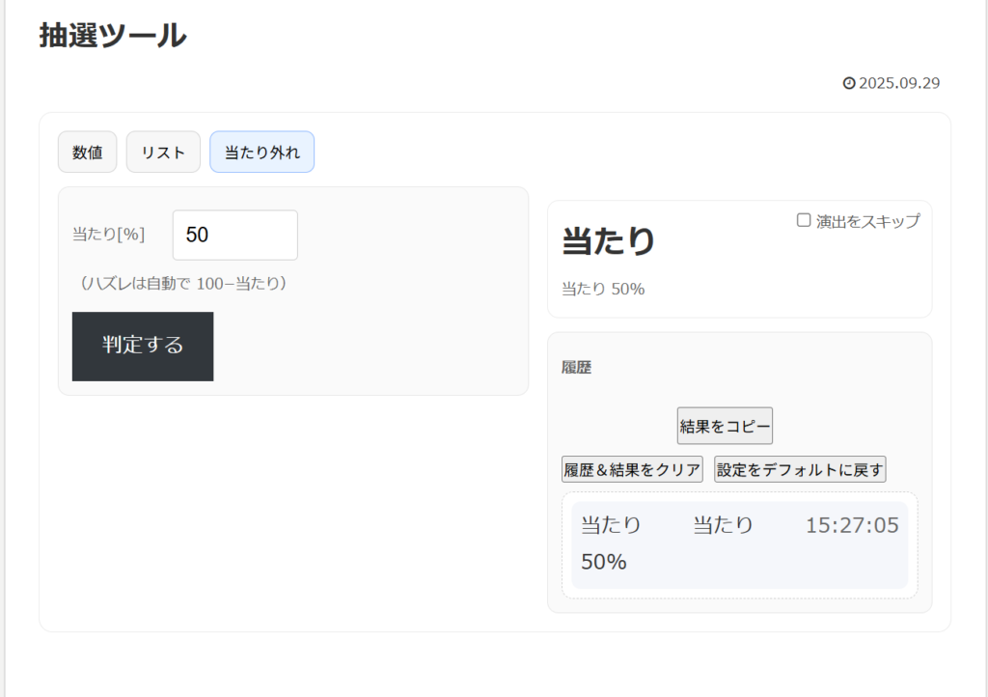988x697 pixels.
Task: Click the 結果をコピー button
Action: [725, 426]
